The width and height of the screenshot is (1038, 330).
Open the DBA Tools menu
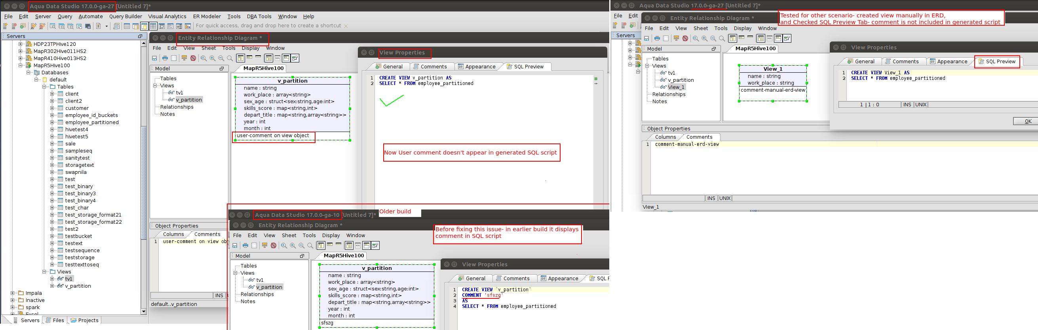click(259, 17)
